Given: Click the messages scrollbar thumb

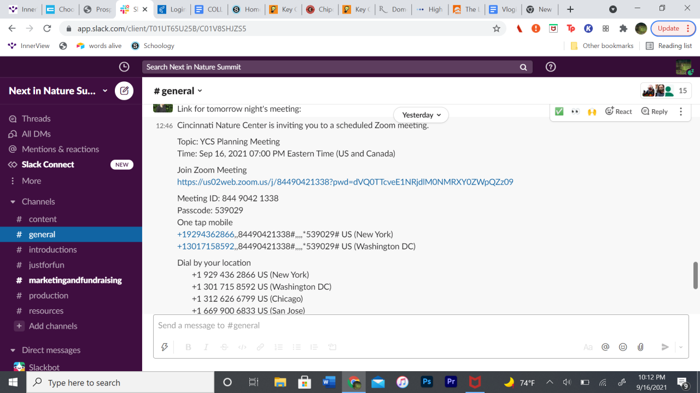Looking at the screenshot, I should (x=696, y=276).
